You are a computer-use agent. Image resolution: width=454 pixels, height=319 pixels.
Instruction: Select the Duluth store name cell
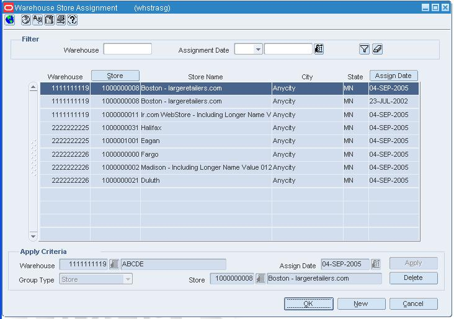[206, 181]
